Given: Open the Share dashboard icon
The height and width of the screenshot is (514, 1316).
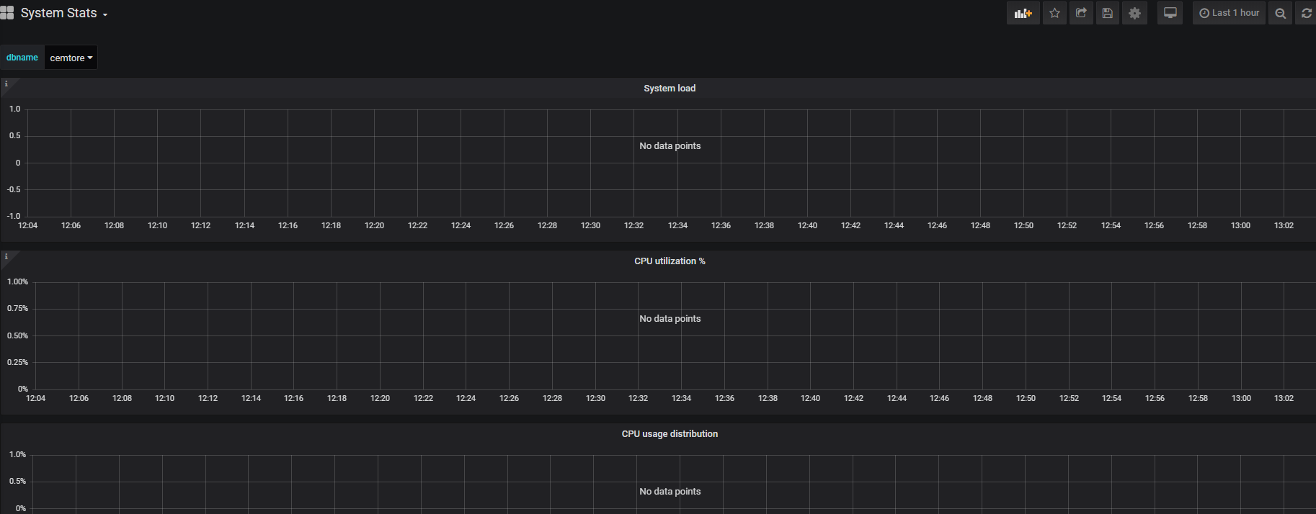Looking at the screenshot, I should click(1081, 13).
